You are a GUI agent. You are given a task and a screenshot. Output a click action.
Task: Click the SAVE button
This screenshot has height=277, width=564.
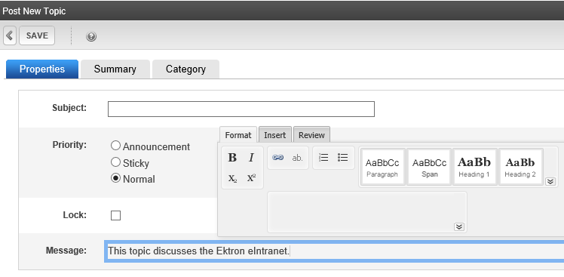[x=37, y=35]
